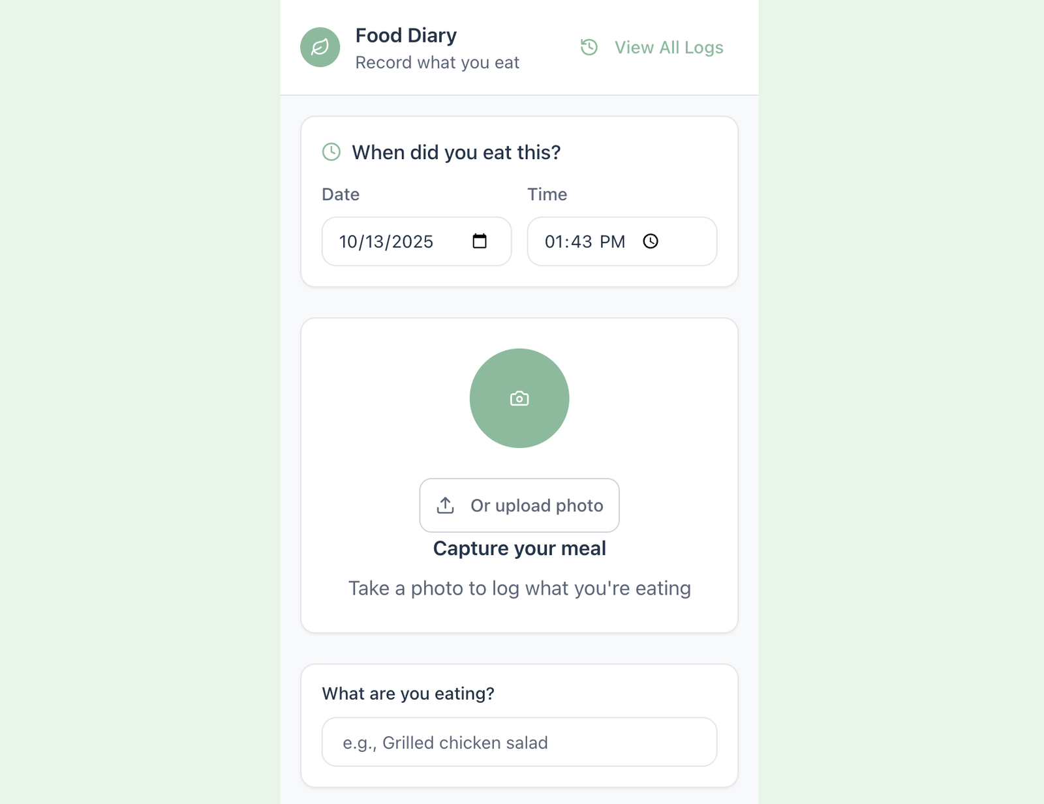This screenshot has width=1044, height=804.
Task: Tap the green camera capture button
Action: (x=519, y=398)
